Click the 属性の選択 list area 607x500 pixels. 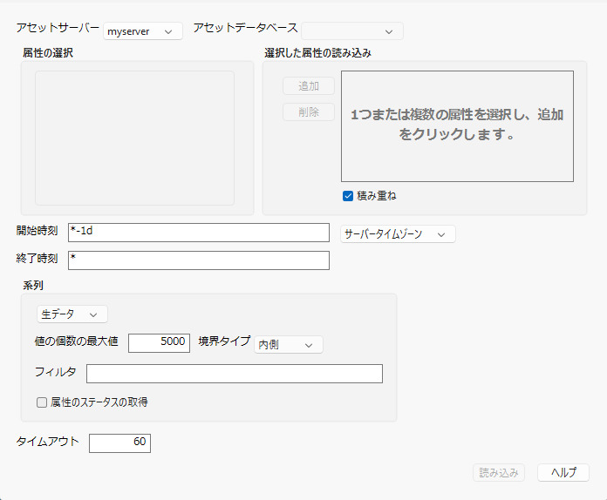pos(134,138)
